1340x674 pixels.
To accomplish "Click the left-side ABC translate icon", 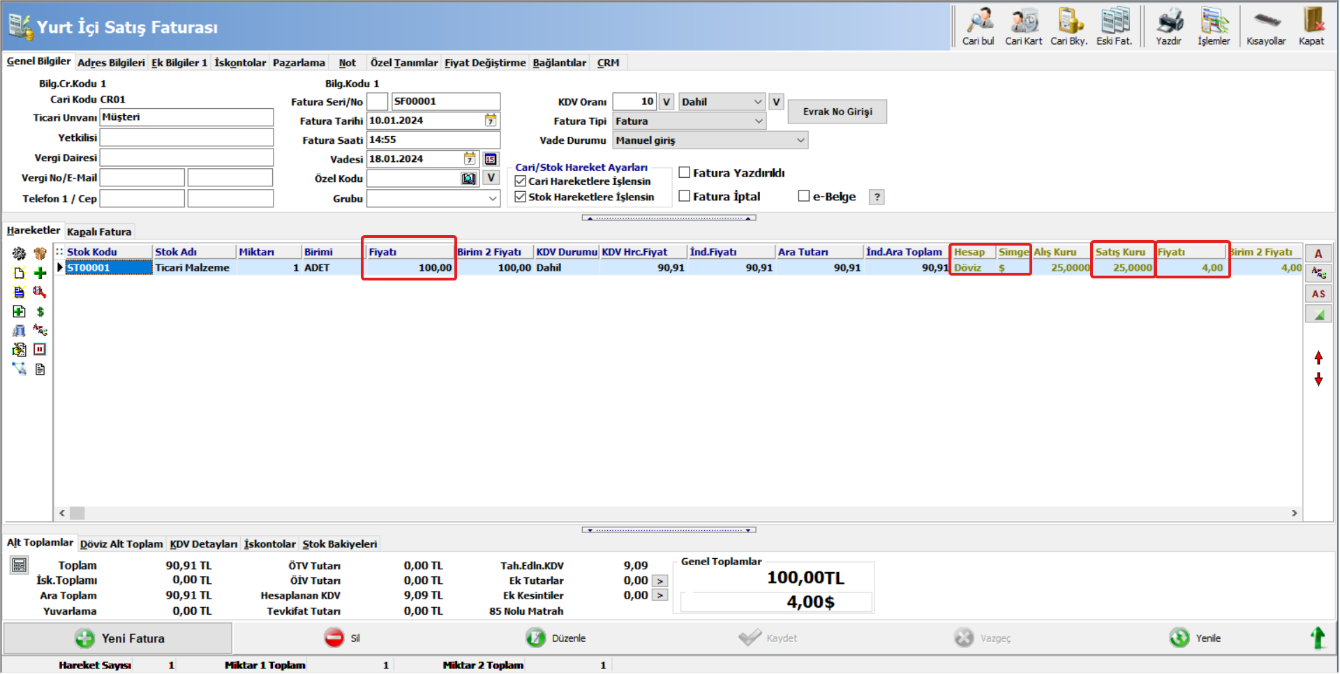I will (40, 330).
